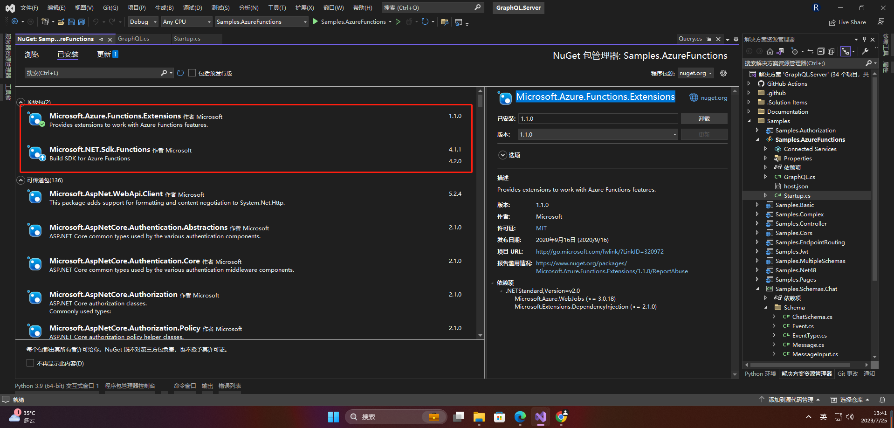This screenshot has height=428, width=894.
Task: Expand the GitHub Actions node
Action: pos(749,83)
